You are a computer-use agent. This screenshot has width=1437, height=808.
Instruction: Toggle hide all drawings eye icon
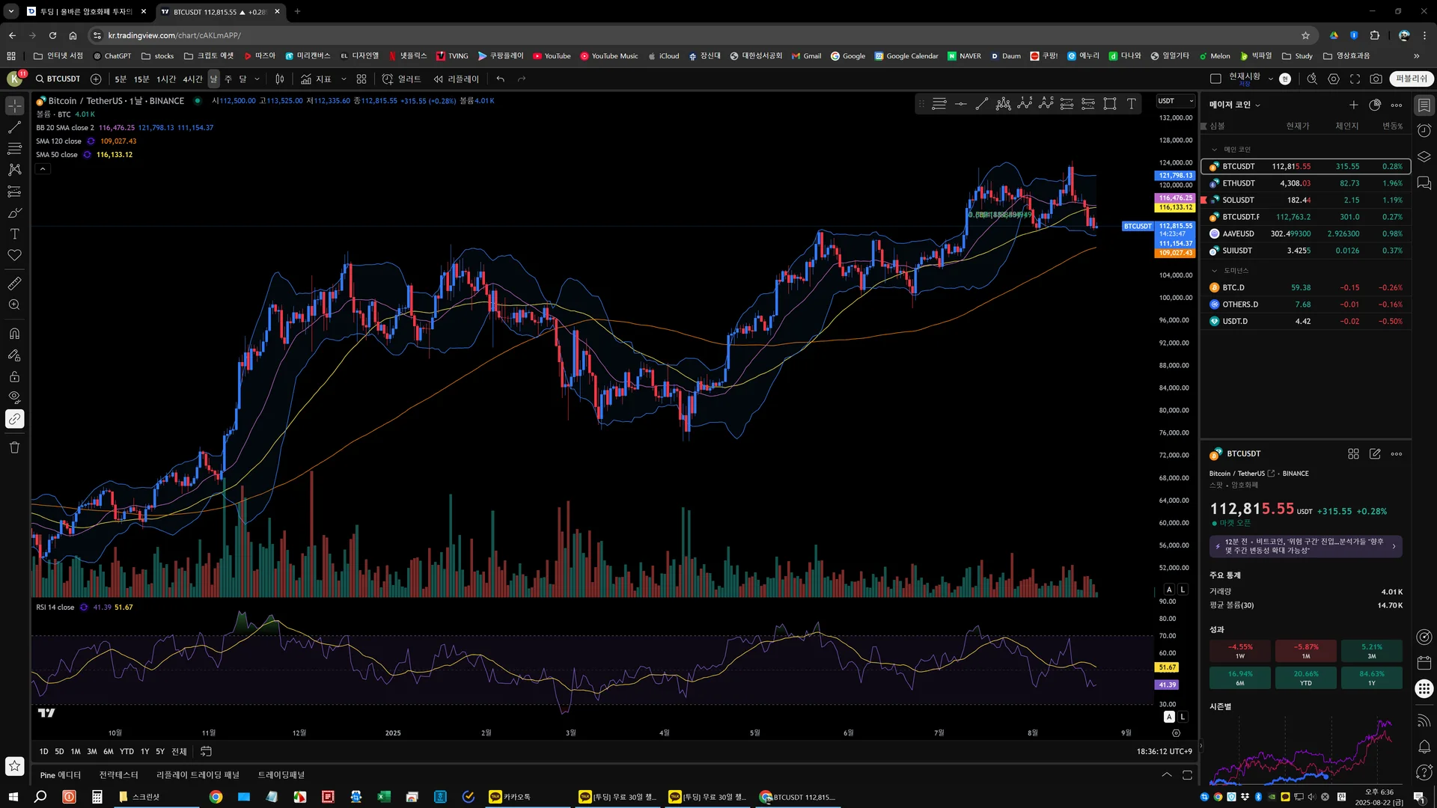click(14, 397)
